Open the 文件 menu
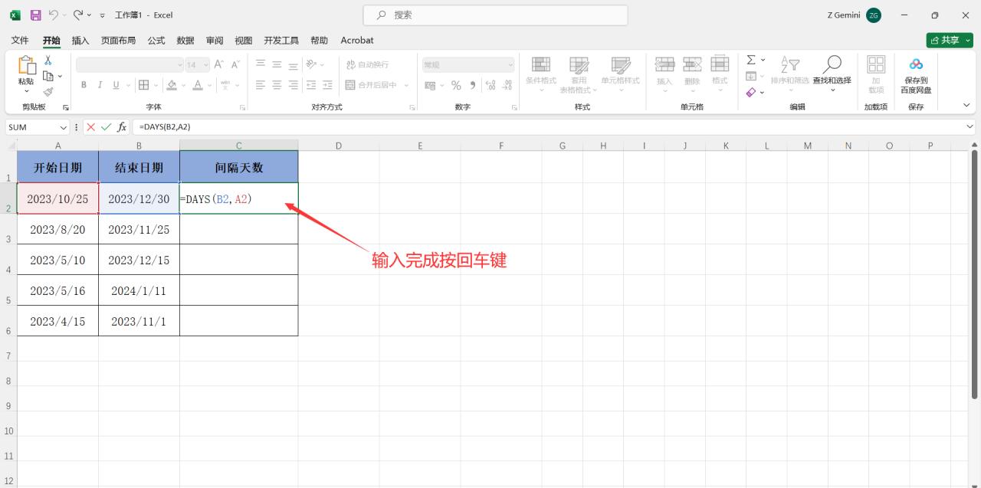 coord(20,40)
